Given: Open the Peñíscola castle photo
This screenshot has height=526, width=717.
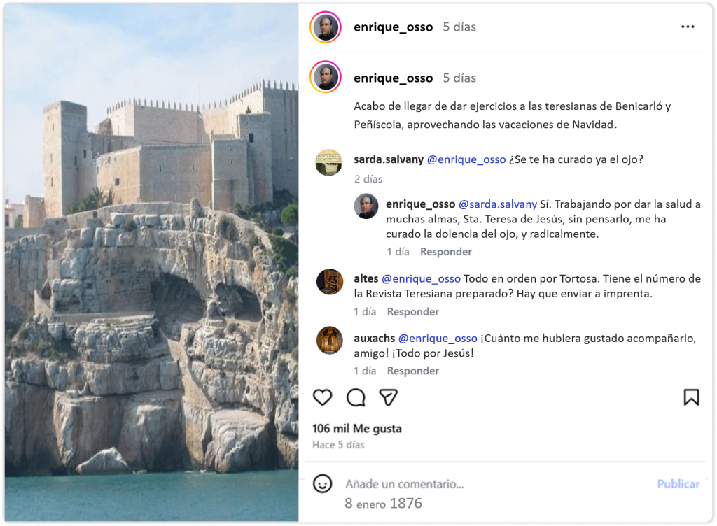Looking at the screenshot, I should pyautogui.click(x=152, y=262).
